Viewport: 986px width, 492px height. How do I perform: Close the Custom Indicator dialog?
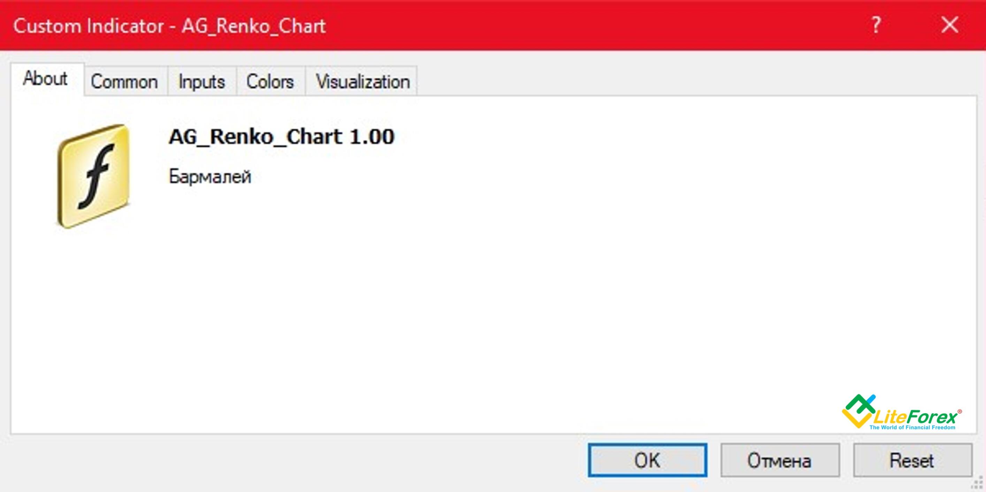point(949,25)
